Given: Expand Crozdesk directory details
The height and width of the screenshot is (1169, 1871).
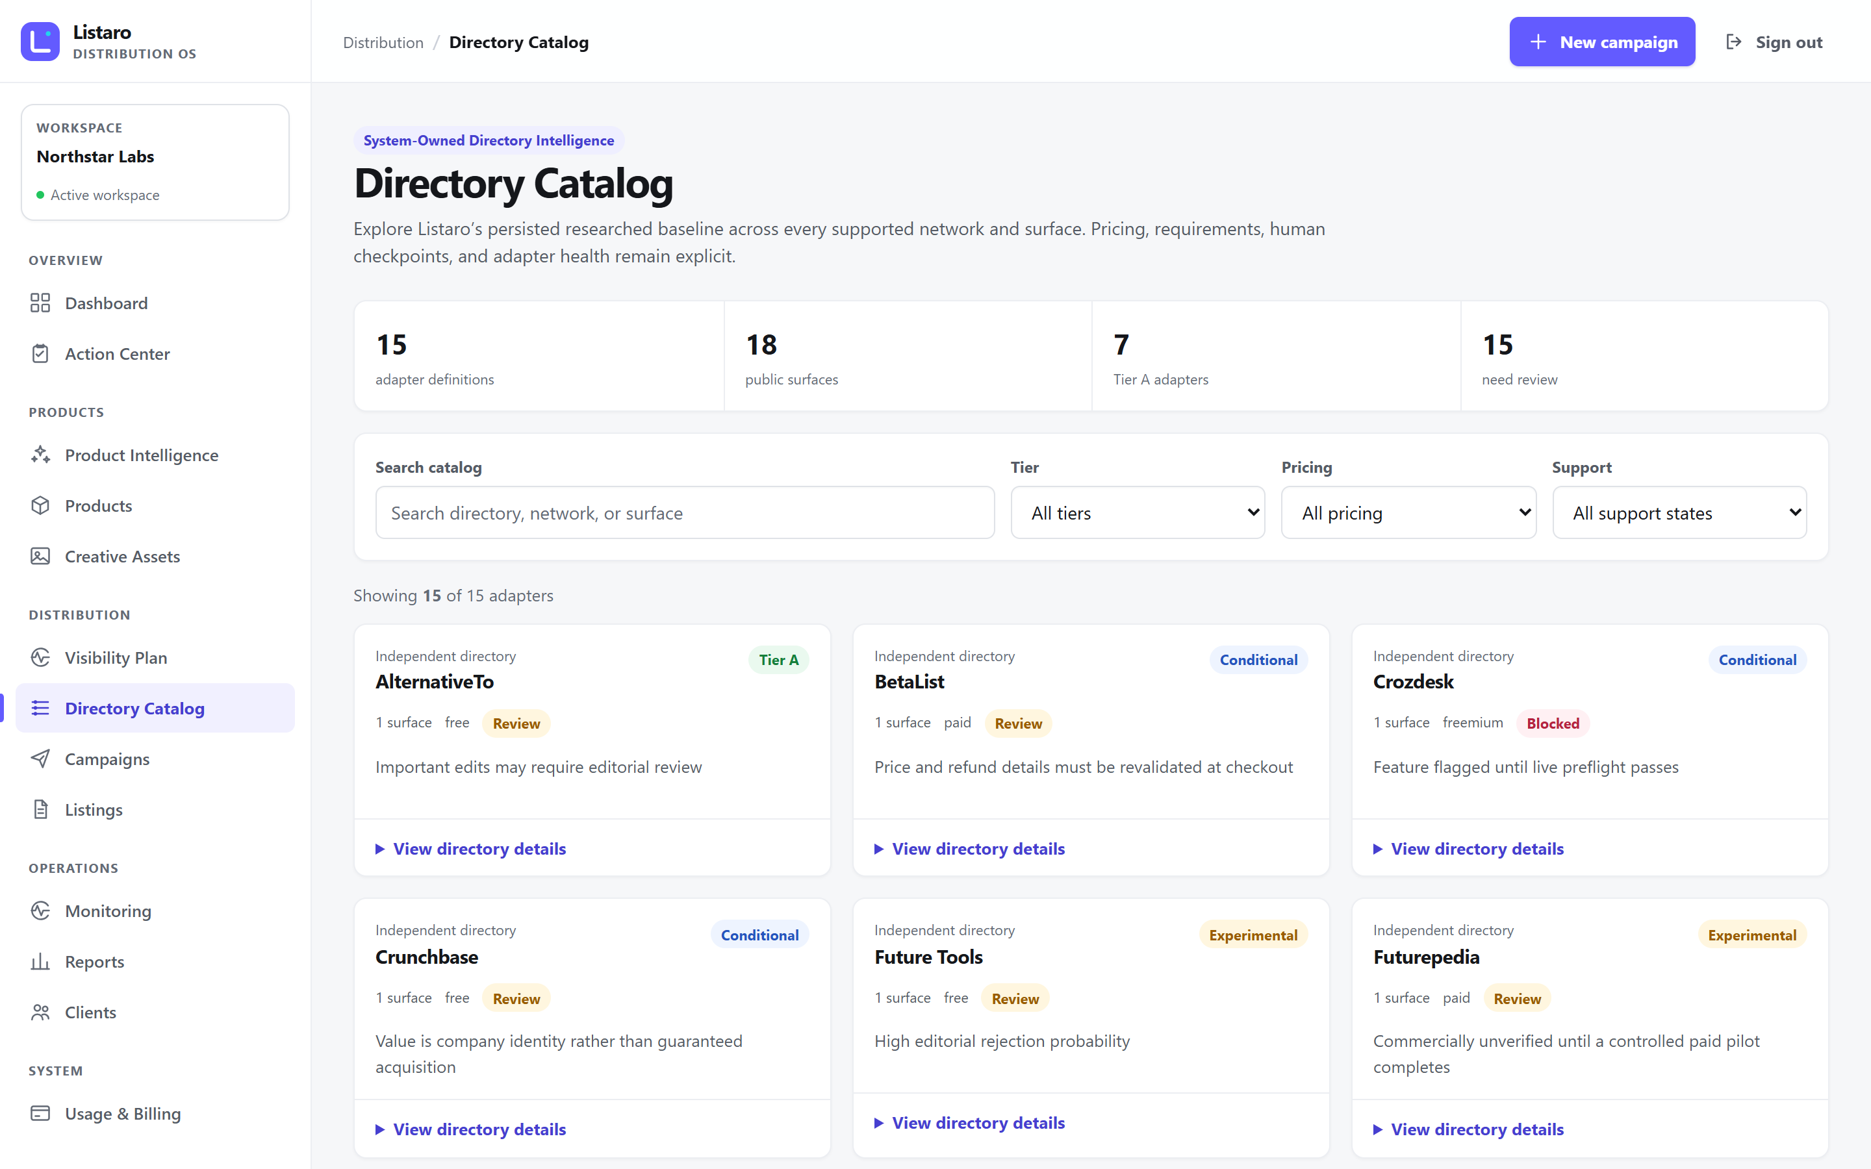Looking at the screenshot, I should (1468, 849).
